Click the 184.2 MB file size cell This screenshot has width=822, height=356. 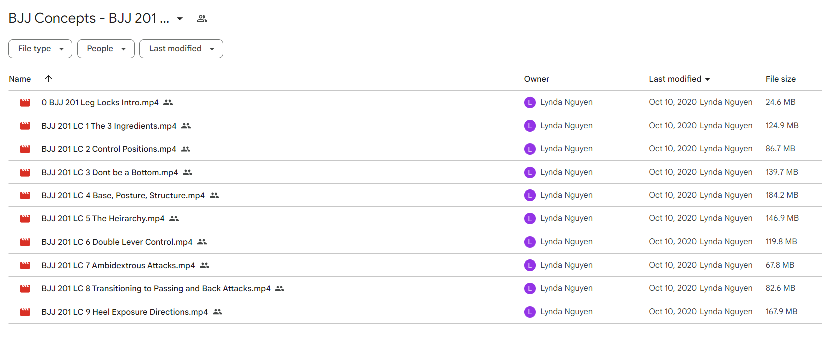782,195
